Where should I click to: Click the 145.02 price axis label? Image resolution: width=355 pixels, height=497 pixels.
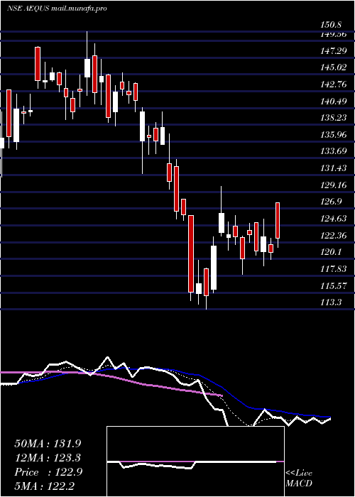[x=334, y=67]
